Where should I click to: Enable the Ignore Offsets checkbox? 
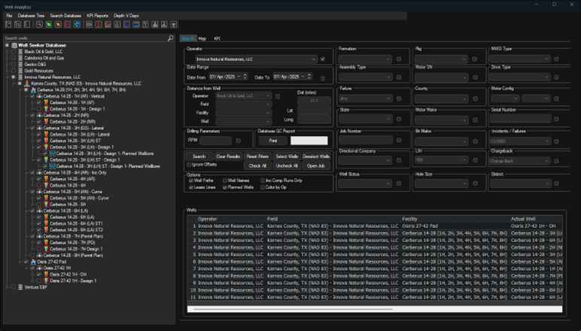coord(190,164)
